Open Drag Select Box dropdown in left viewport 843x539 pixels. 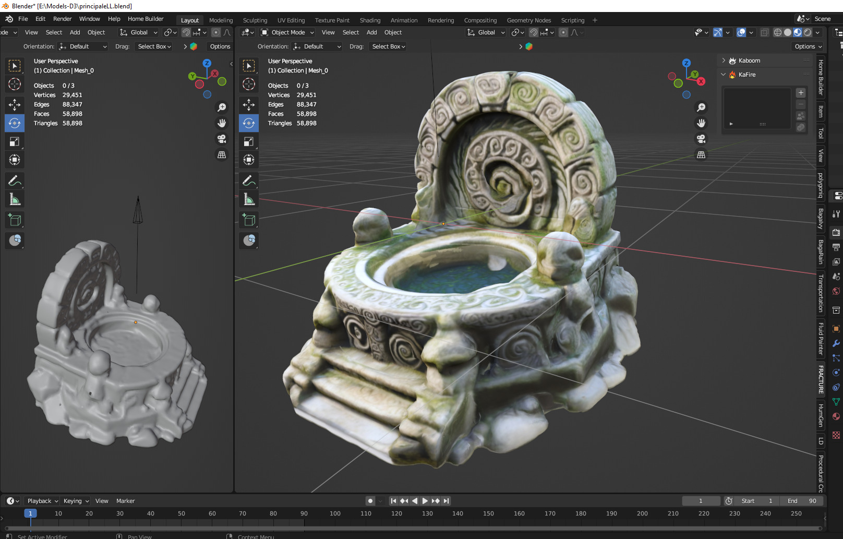pos(153,46)
